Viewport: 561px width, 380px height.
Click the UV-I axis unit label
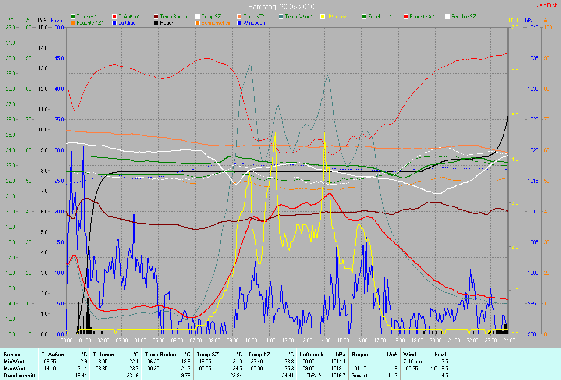(x=513, y=21)
